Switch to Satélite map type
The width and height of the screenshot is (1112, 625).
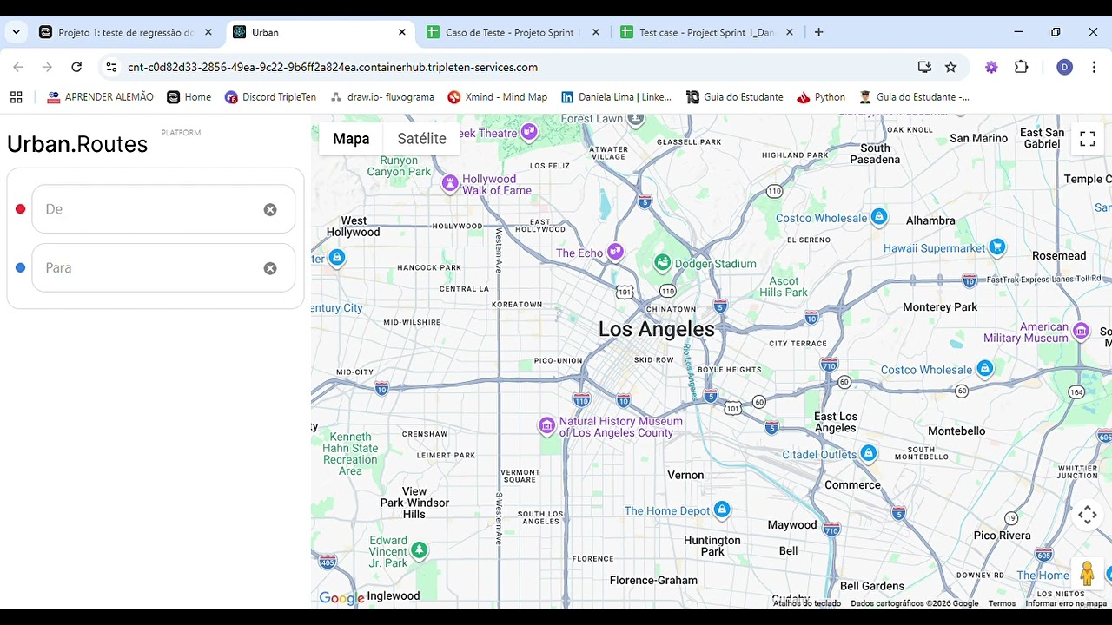(421, 139)
